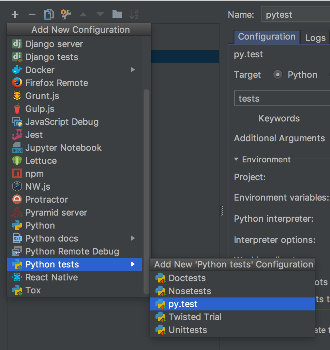
Task: Create a new folder with the folder icon
Action: coord(117,14)
